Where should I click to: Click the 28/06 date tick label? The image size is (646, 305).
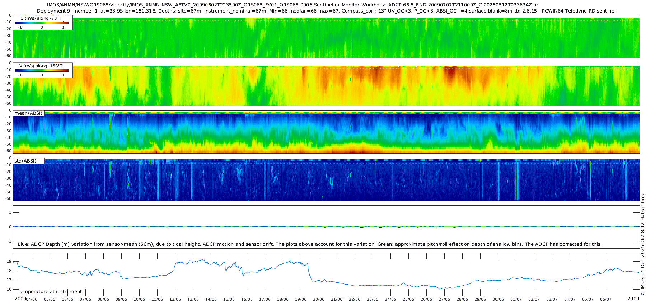[462, 299]
